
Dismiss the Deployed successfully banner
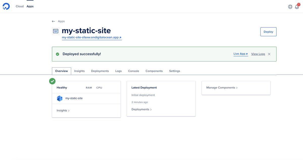click(269, 54)
